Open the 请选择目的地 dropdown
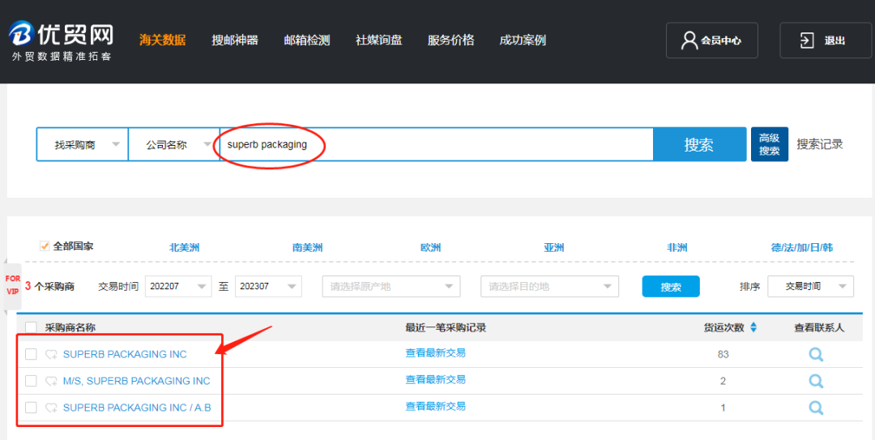This screenshot has width=875, height=440. coord(549,287)
